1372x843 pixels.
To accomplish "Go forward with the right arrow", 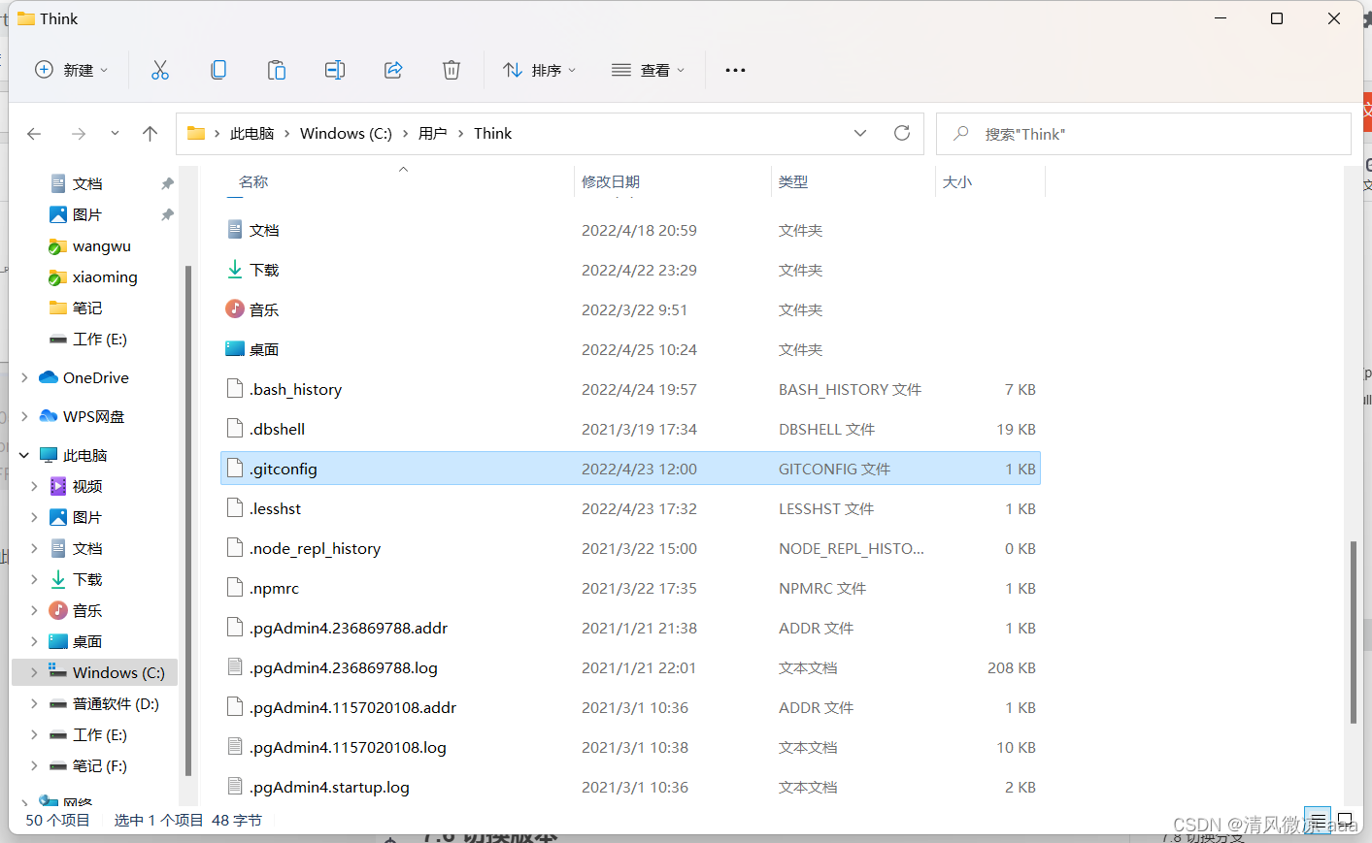I will (x=79, y=134).
